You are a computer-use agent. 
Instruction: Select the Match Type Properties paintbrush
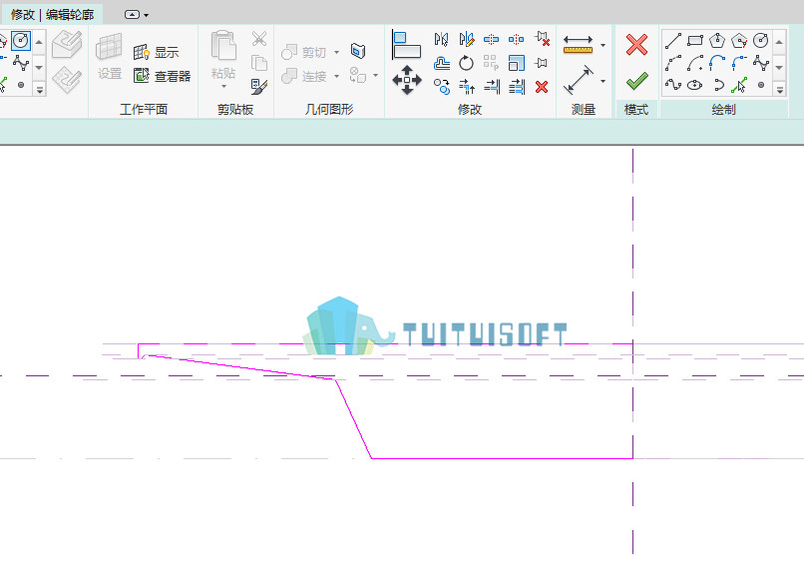click(x=259, y=86)
